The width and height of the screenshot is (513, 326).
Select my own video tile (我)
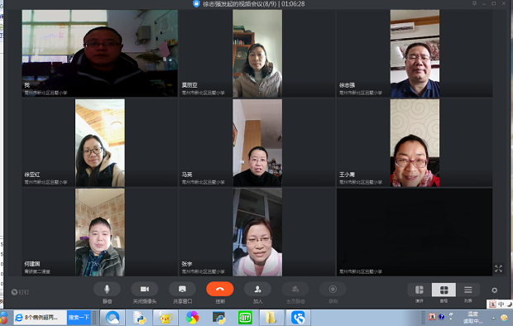[x=100, y=53]
